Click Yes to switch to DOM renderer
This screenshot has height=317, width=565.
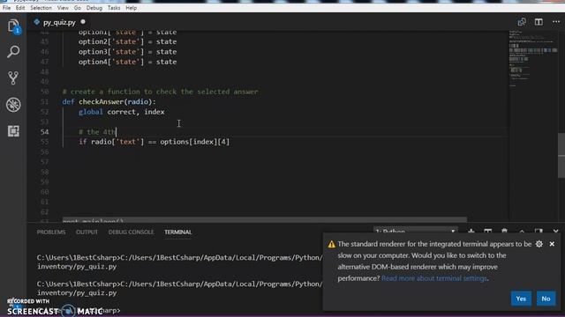click(x=521, y=299)
